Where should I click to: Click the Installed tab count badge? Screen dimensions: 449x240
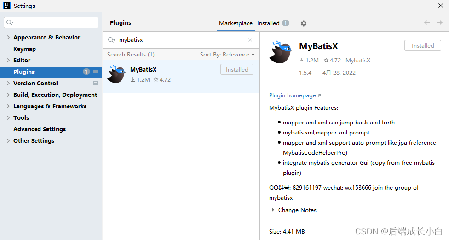286,23
